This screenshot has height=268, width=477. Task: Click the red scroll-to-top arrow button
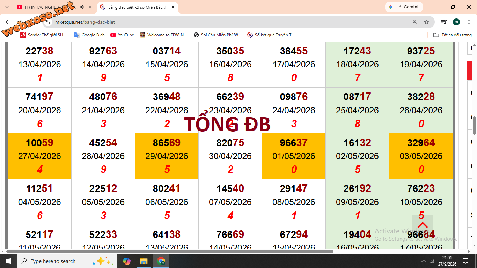(423, 226)
